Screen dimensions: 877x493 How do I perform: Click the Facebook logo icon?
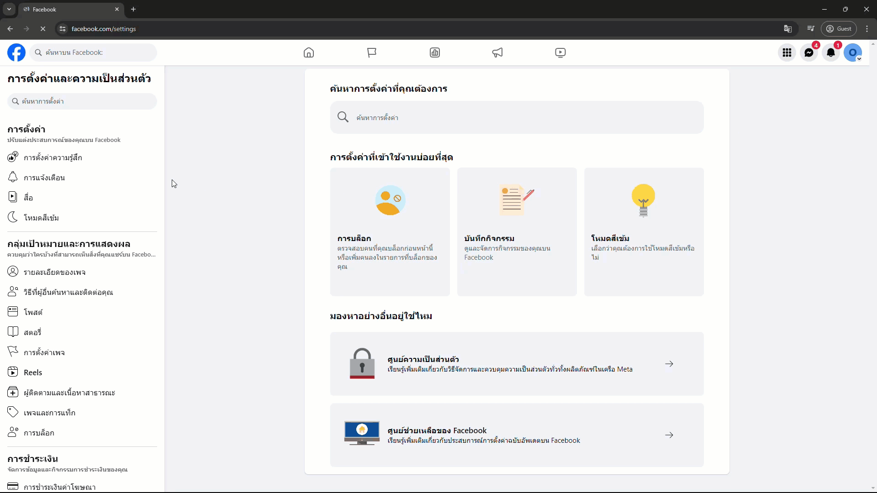click(16, 52)
